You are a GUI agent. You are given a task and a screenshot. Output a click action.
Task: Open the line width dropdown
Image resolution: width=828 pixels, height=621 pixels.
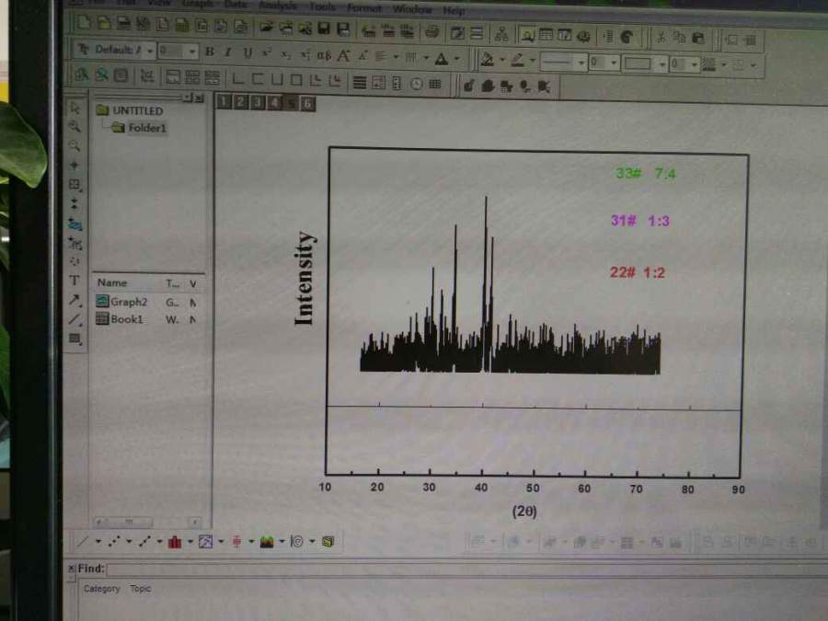pyautogui.click(x=614, y=63)
